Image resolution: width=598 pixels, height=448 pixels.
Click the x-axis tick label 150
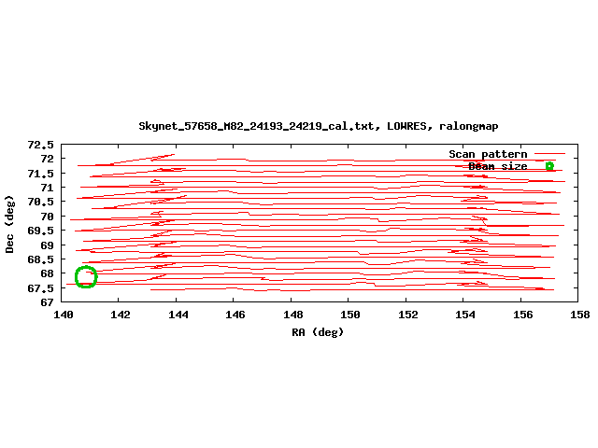click(x=350, y=315)
